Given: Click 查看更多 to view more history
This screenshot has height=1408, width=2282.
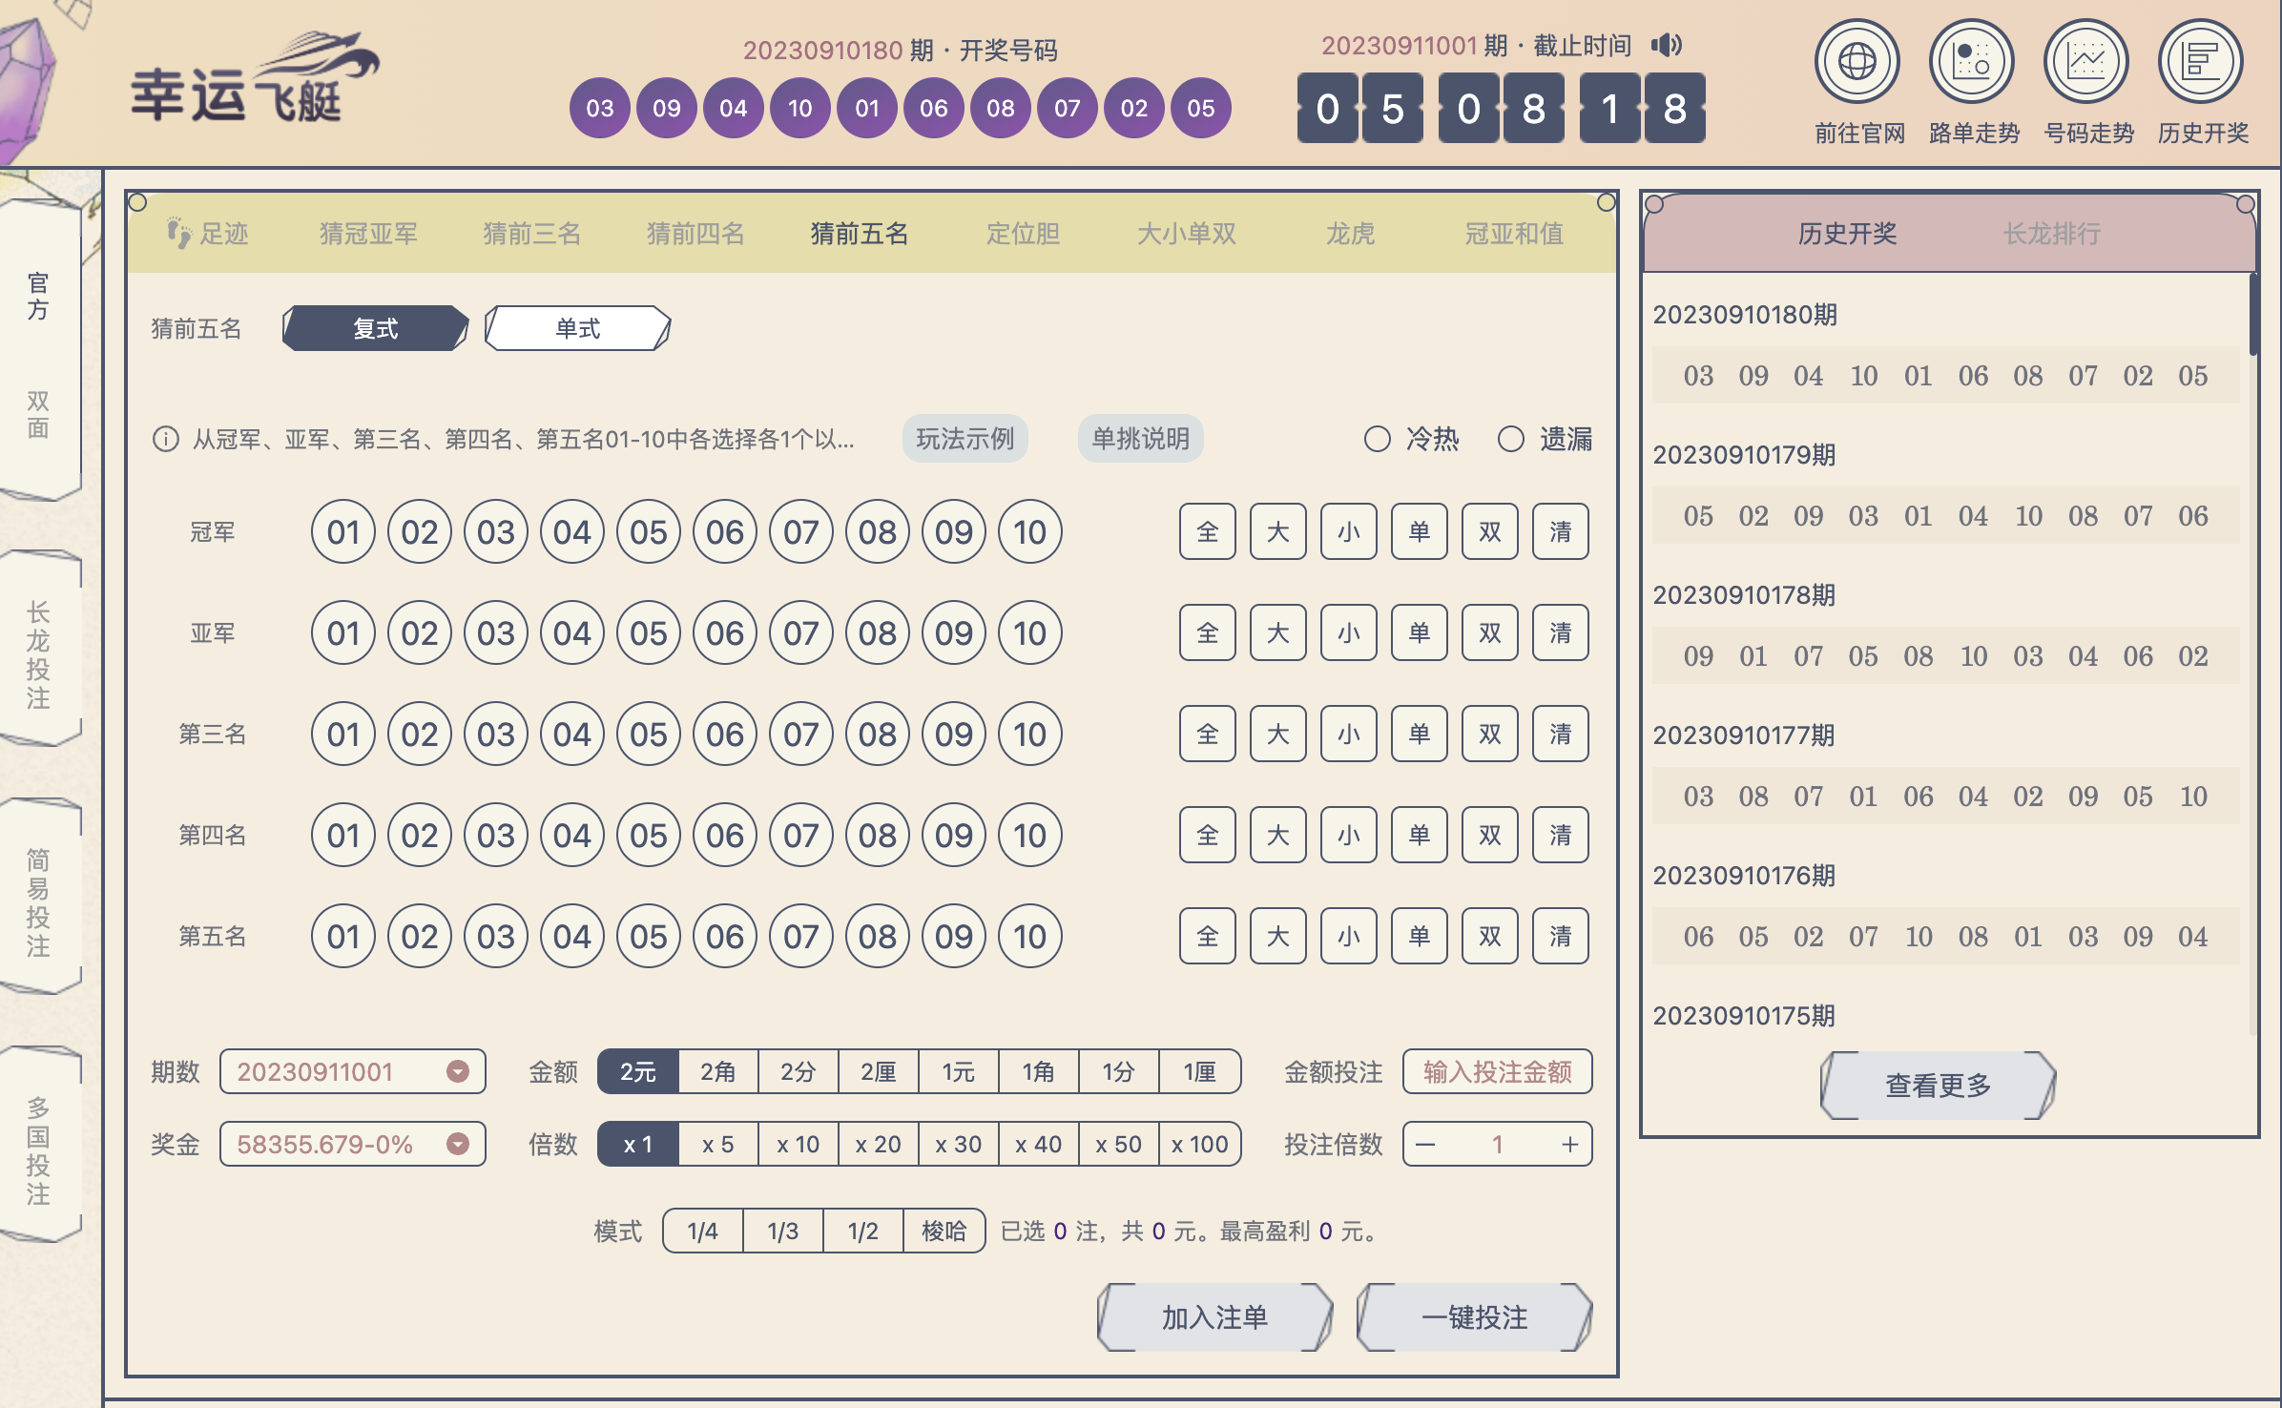Looking at the screenshot, I should pyautogui.click(x=1938, y=1085).
